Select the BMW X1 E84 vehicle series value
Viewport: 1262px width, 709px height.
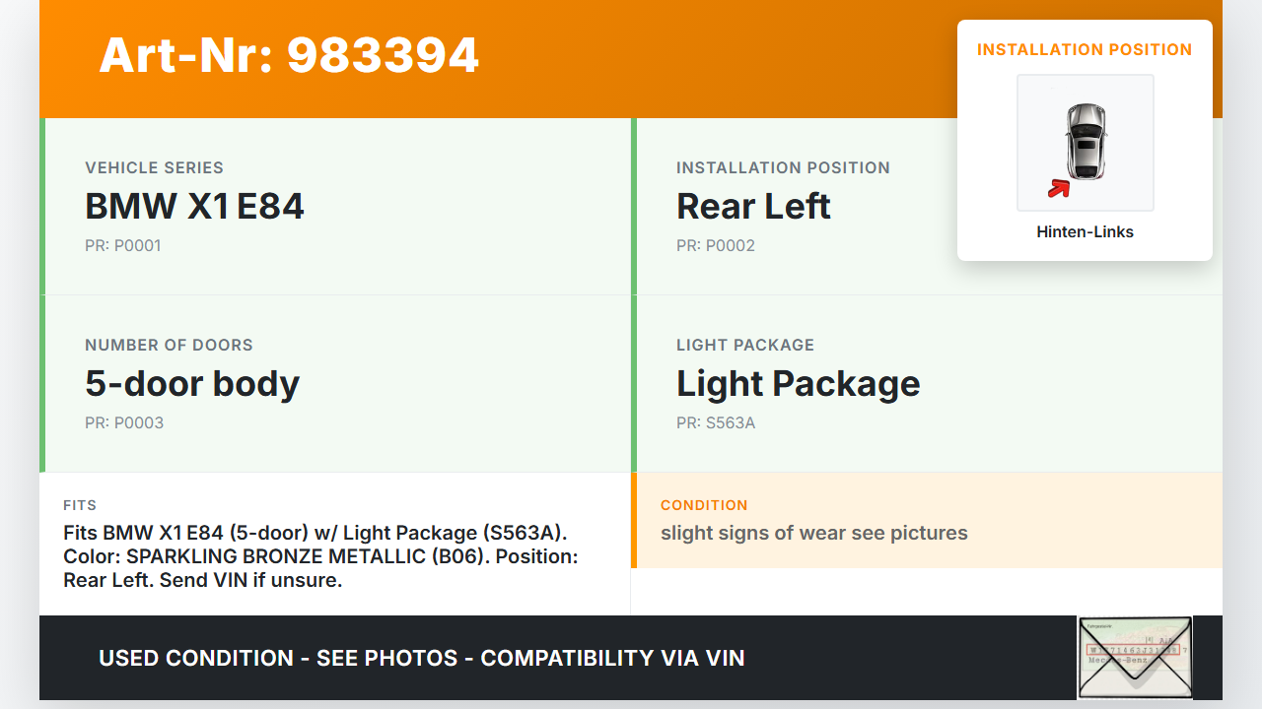click(x=194, y=206)
